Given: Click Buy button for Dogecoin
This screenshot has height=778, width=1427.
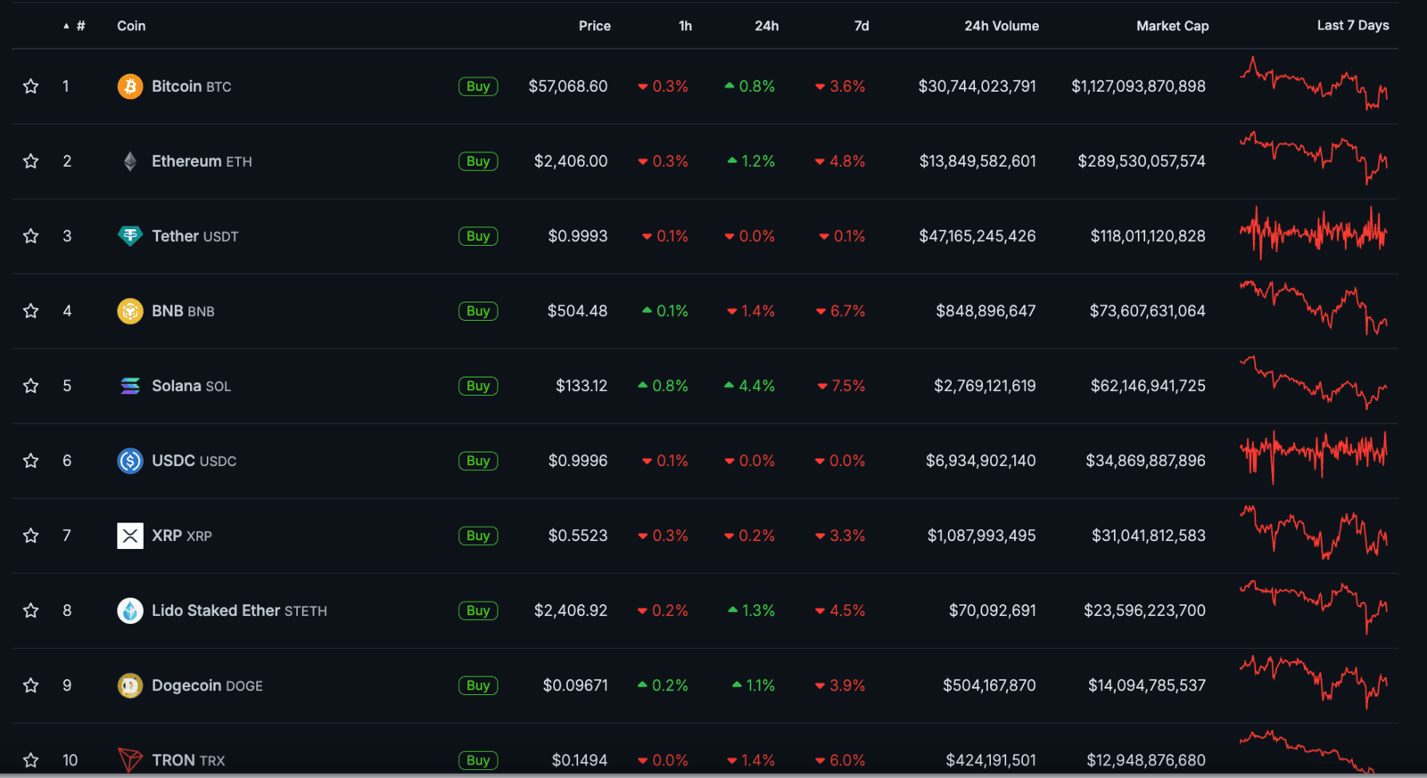Looking at the screenshot, I should point(478,685).
